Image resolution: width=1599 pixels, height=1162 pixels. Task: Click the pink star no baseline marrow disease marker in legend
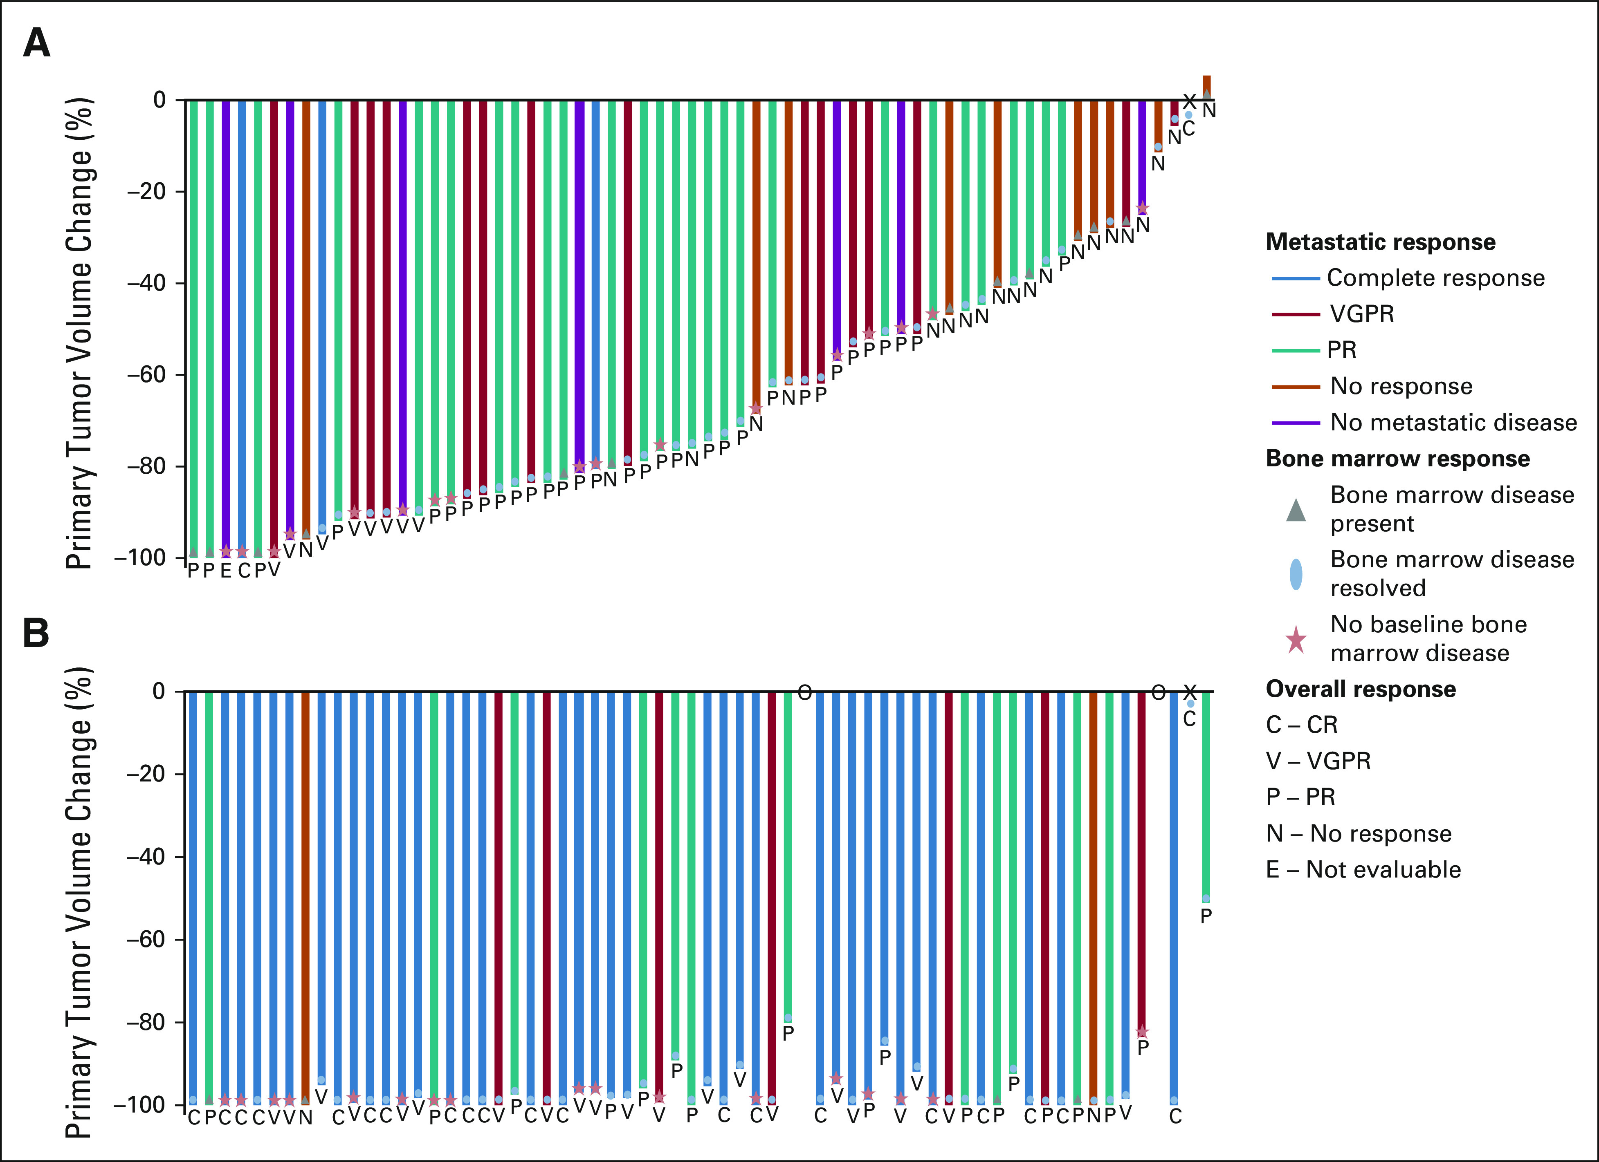point(1296,640)
